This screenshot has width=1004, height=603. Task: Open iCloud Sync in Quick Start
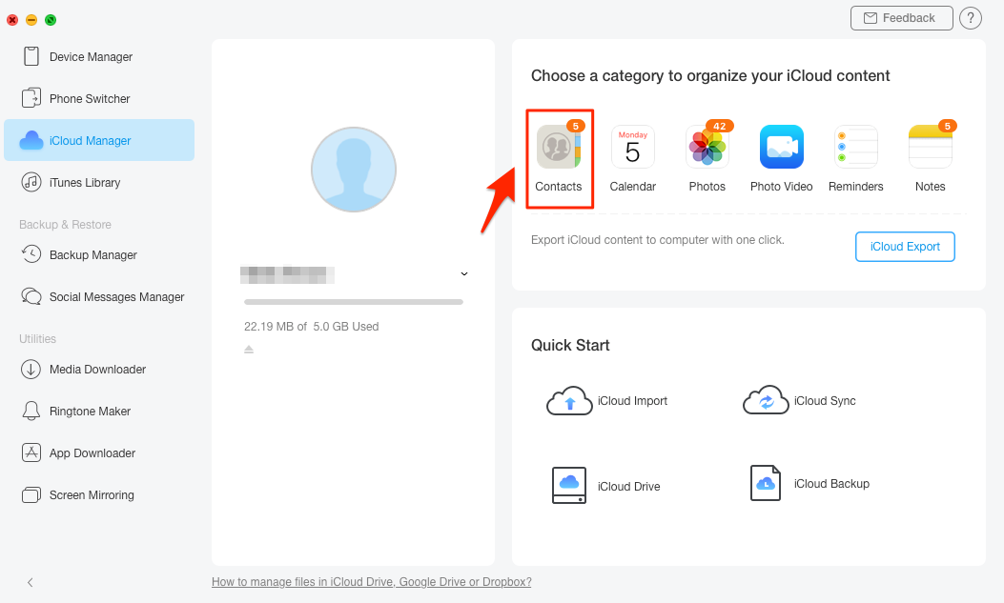[x=801, y=400]
